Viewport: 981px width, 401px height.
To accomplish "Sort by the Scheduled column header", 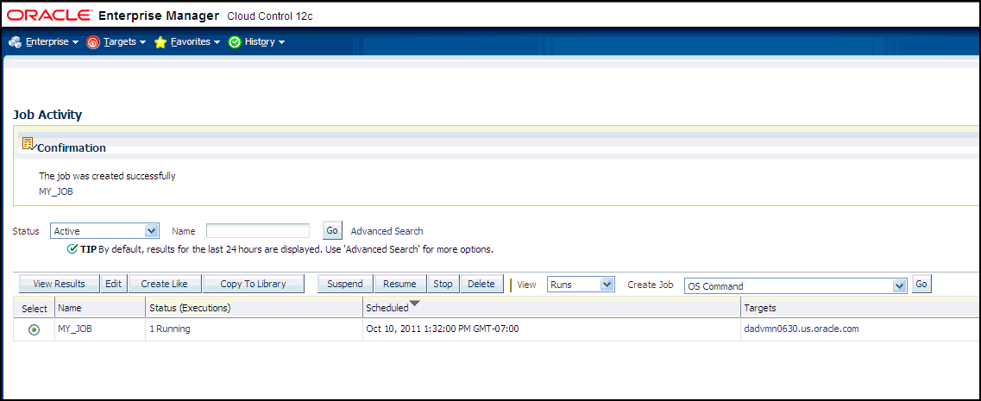I will (x=387, y=309).
